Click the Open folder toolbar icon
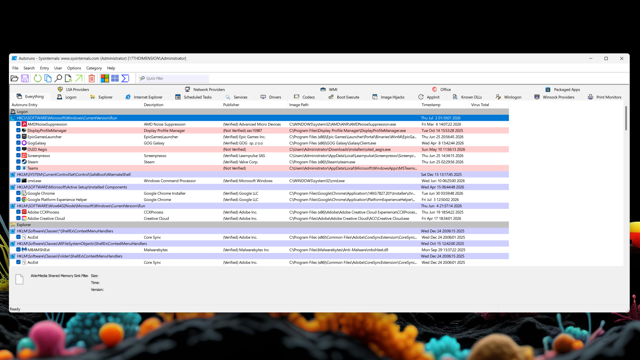The width and height of the screenshot is (640, 360). coord(14,78)
